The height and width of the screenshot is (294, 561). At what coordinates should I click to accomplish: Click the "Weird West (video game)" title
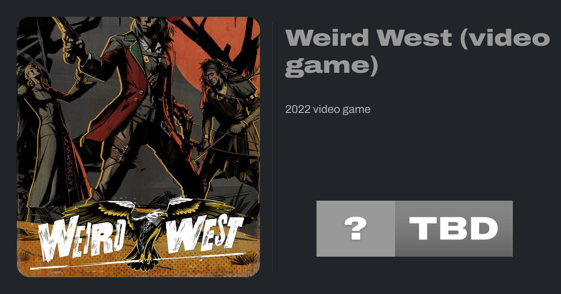[x=417, y=52]
